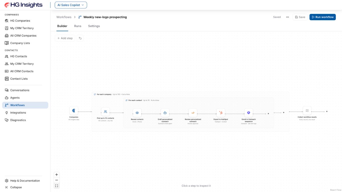Viewport: 342px width, 192px height.
Task: Zoom out of the canvas
Action: (x=57, y=180)
